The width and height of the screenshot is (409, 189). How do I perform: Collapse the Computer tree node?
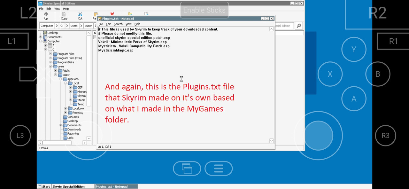coord(41,41)
